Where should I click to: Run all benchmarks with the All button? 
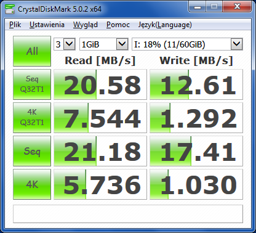[x=32, y=51]
